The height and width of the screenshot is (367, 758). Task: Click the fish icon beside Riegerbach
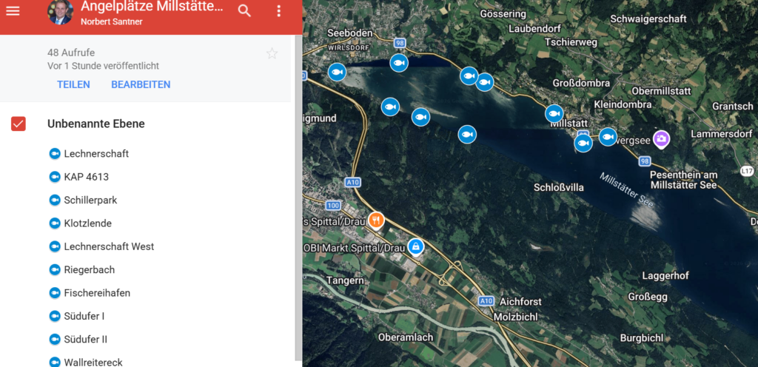point(54,270)
